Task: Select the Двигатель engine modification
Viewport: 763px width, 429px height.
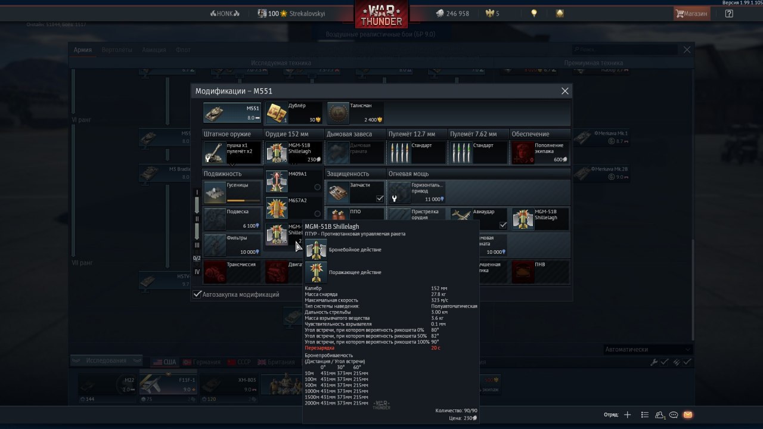Action: [284, 271]
